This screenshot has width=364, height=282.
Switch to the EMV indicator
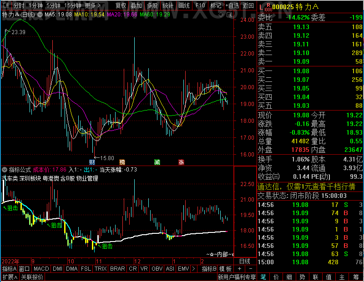183,269
